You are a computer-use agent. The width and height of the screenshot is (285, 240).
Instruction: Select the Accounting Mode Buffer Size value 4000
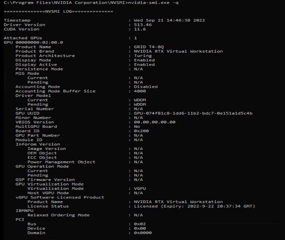[x=140, y=91]
